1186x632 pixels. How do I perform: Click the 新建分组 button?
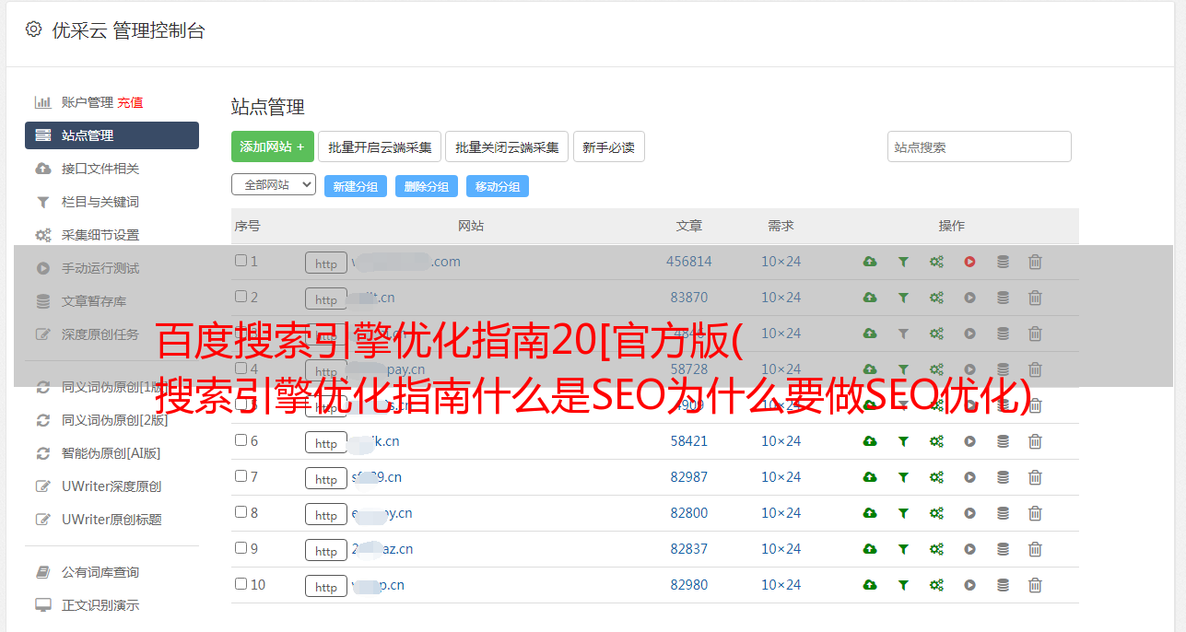point(356,186)
